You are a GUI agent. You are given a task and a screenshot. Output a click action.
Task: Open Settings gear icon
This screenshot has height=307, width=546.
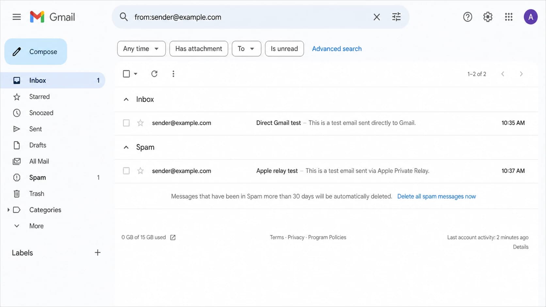click(488, 17)
